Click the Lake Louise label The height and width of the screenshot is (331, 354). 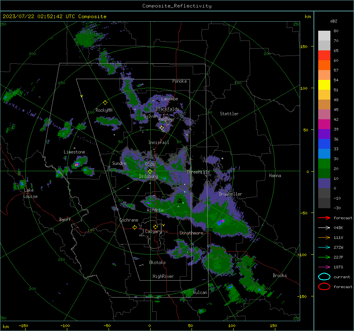[30, 193]
